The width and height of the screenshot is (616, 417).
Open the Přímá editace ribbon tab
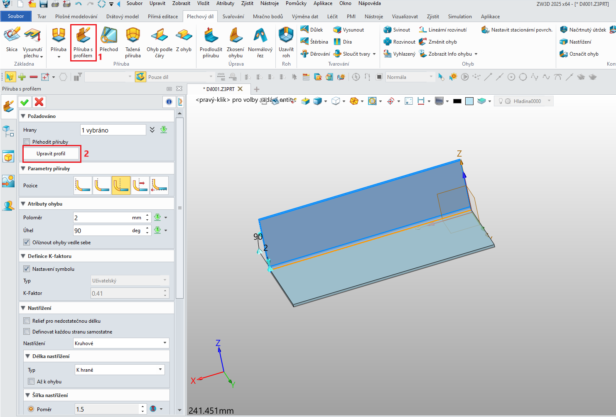(163, 17)
